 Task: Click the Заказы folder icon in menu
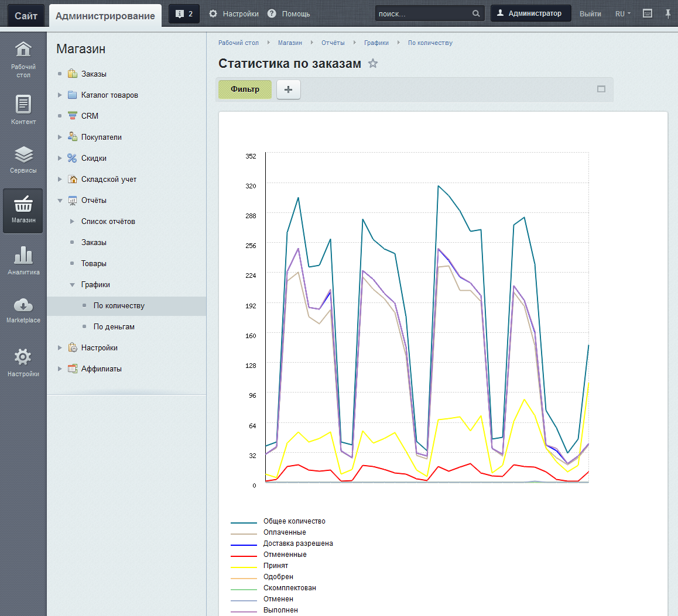pyautogui.click(x=73, y=74)
